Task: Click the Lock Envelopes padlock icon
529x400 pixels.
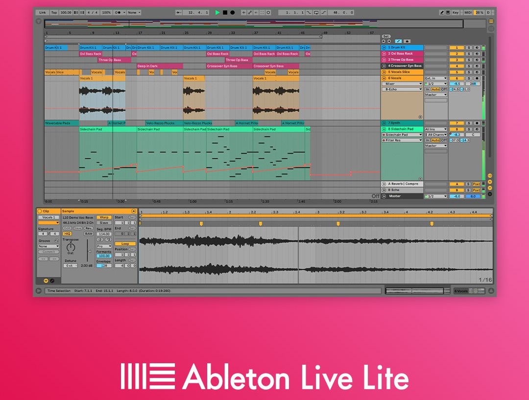Action: tap(407, 41)
